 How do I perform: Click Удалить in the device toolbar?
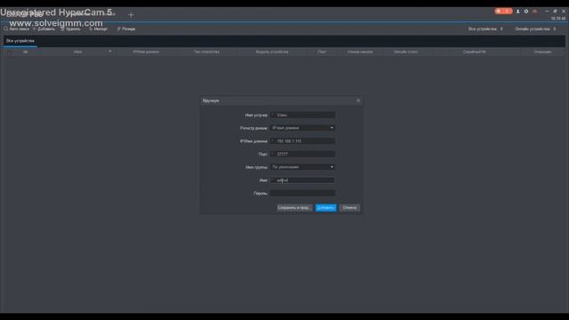(x=70, y=28)
